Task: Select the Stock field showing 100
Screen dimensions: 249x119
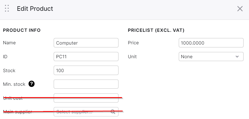Action: coord(86,70)
